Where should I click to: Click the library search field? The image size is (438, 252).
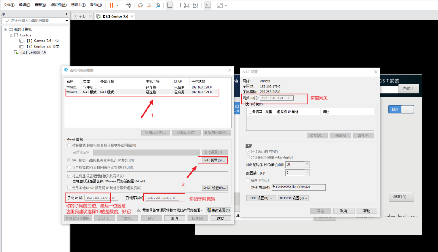(x=35, y=21)
